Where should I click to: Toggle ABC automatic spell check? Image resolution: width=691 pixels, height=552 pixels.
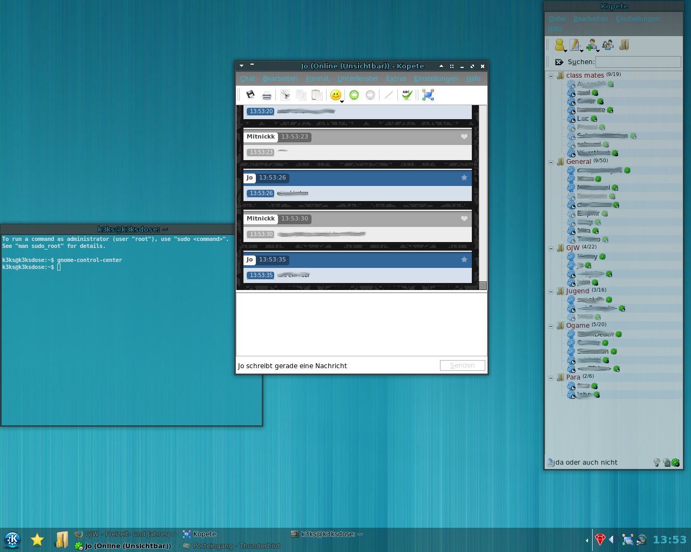(407, 95)
